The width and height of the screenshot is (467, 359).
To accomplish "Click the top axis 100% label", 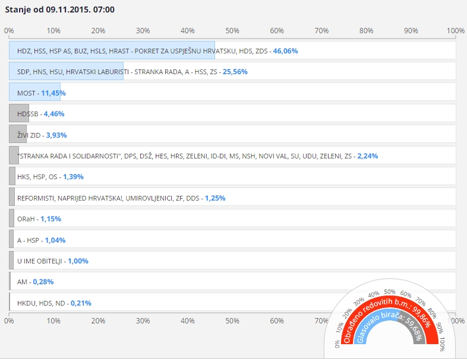I will pyautogui.click(x=456, y=31).
